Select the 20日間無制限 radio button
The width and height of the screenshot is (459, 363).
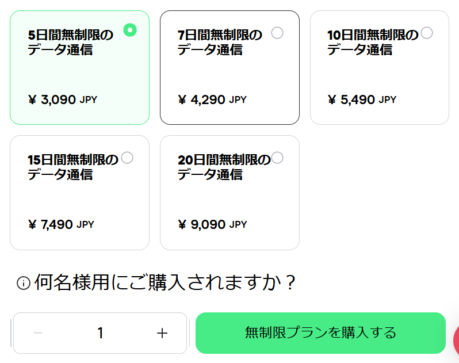(x=277, y=158)
